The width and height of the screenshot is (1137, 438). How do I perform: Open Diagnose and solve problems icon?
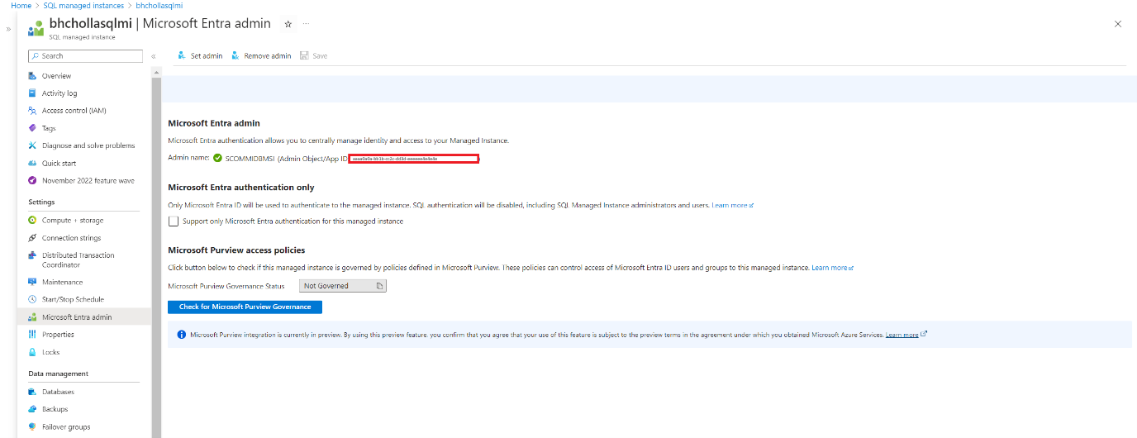click(32, 145)
